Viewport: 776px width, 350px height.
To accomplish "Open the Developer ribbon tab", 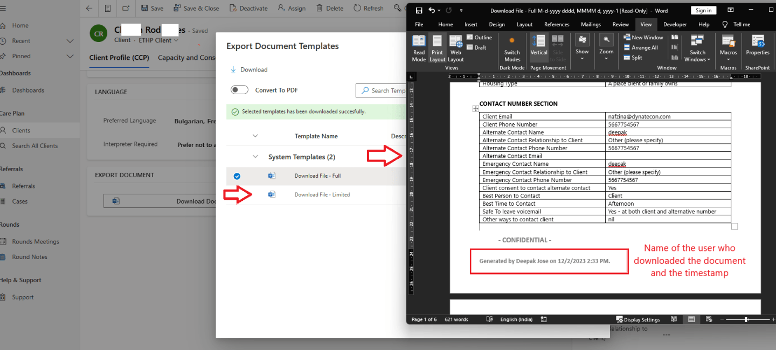I will 675,24.
